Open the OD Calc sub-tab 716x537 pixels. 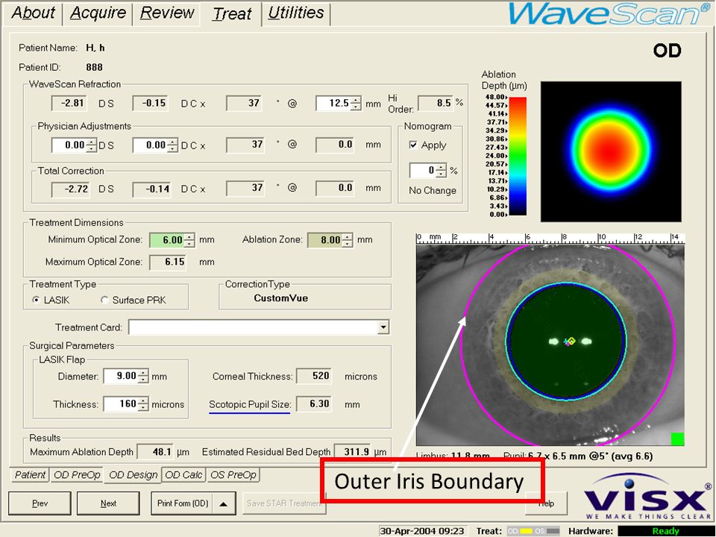point(183,475)
